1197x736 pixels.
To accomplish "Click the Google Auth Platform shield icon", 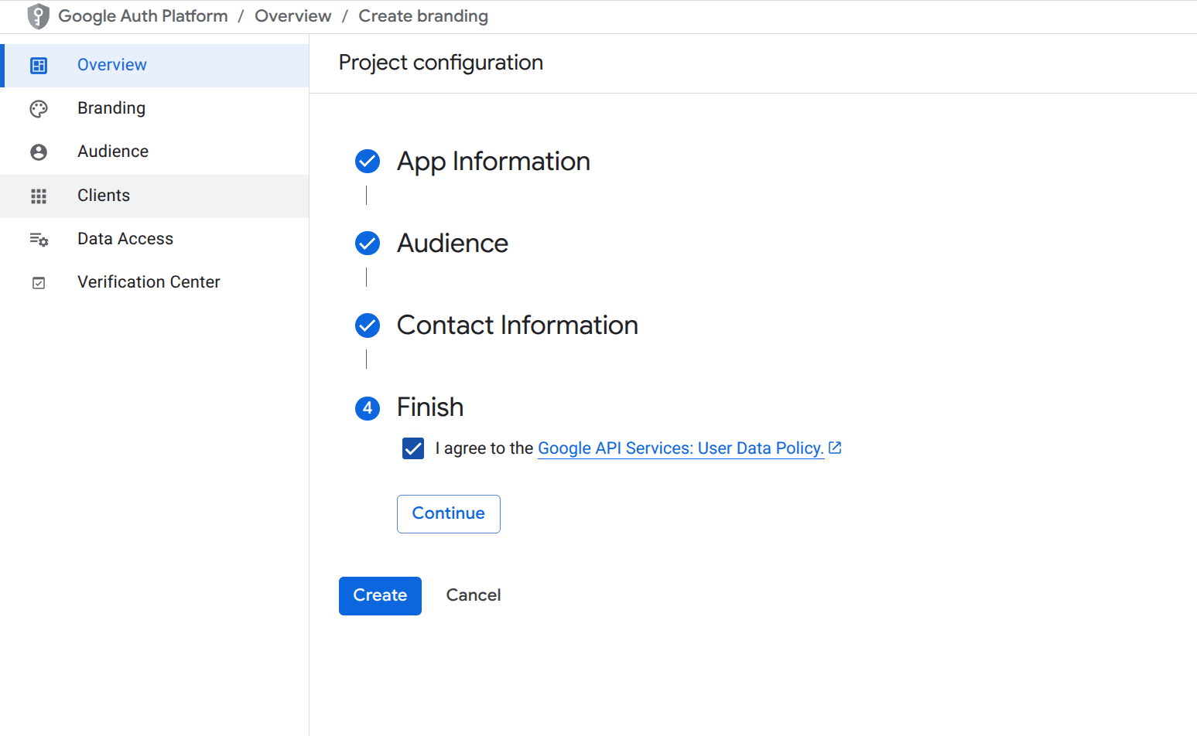I will tap(38, 16).
